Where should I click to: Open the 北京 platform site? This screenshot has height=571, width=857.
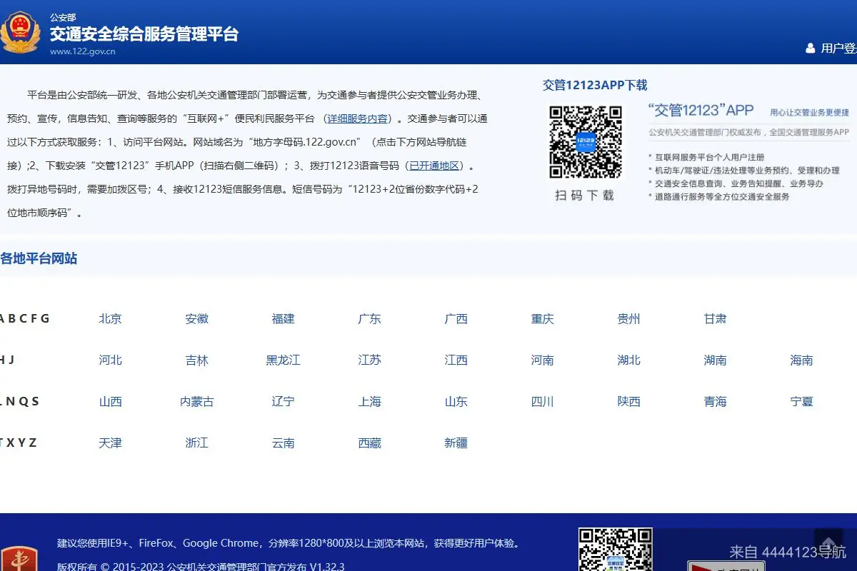tap(110, 319)
